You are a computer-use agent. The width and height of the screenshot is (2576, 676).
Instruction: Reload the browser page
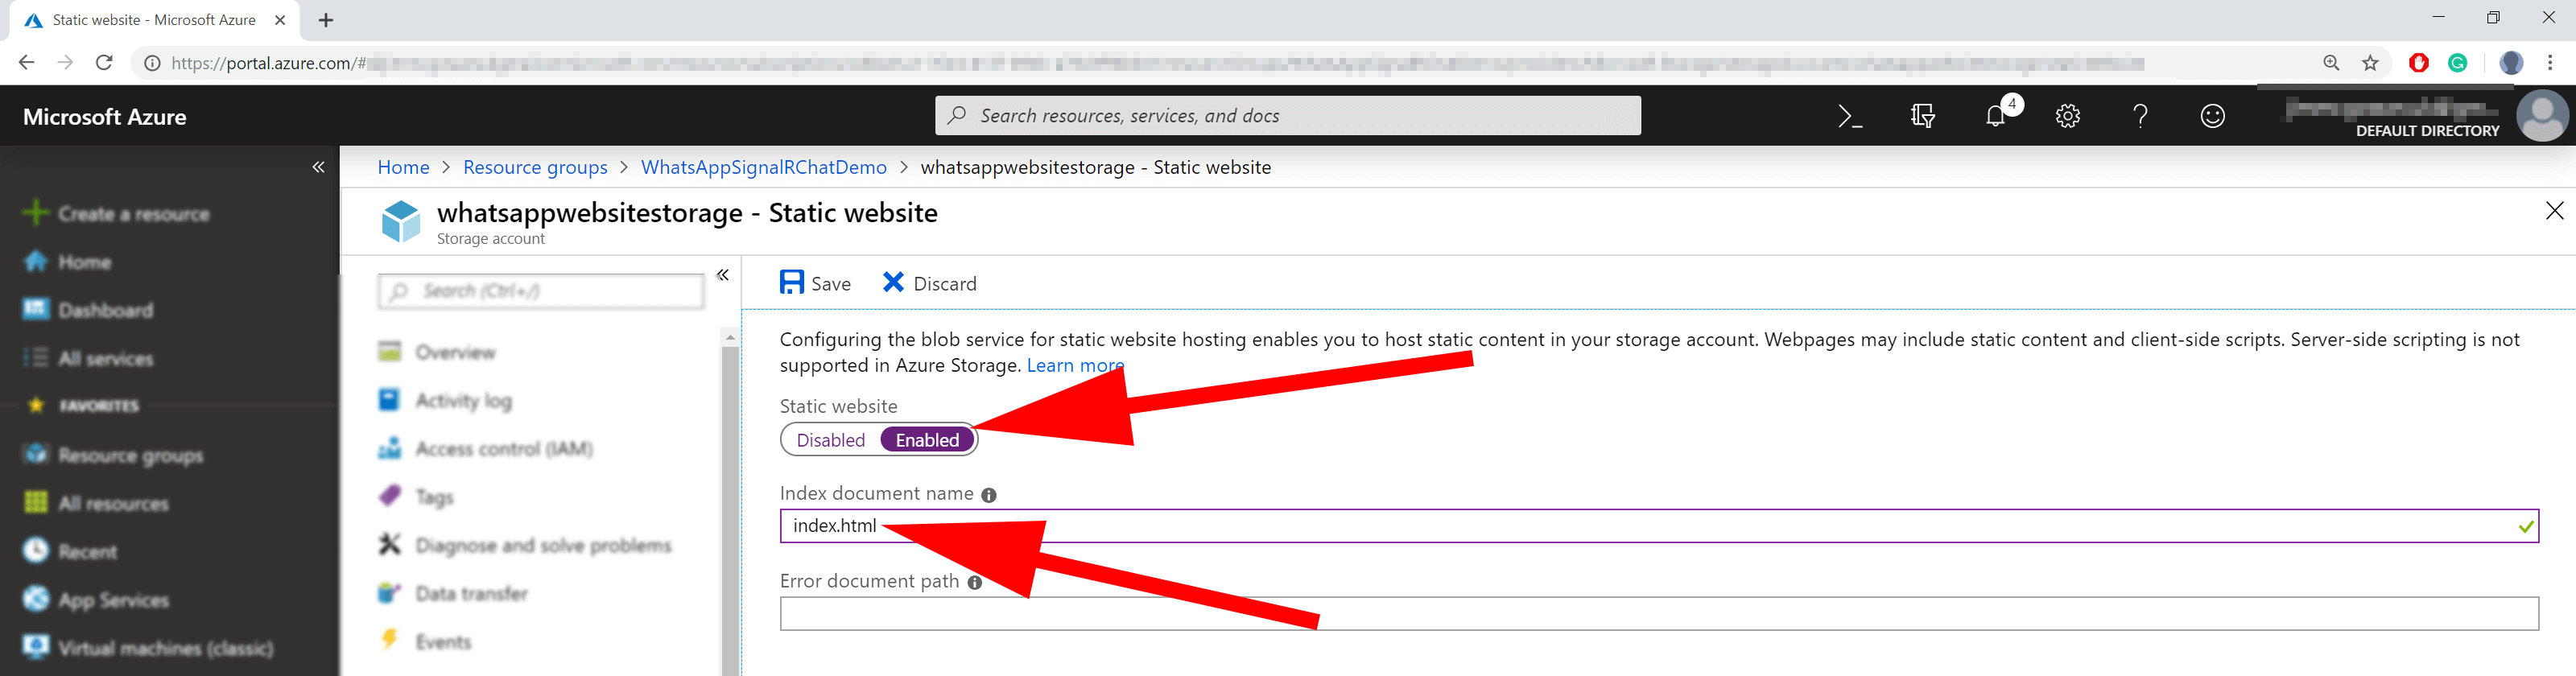coord(104,63)
